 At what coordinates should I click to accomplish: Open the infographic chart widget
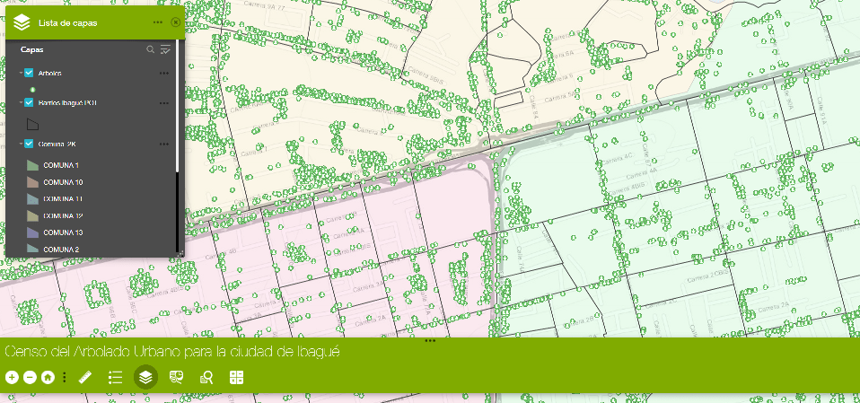tap(176, 378)
